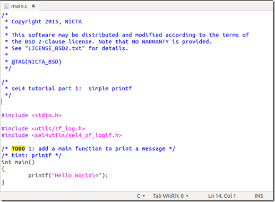This screenshot has width=275, height=202.
Task: Click the opening brace below int main()
Action: (3, 169)
